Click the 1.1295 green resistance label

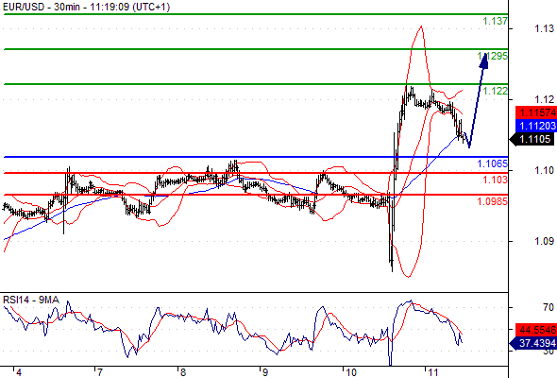click(x=493, y=56)
